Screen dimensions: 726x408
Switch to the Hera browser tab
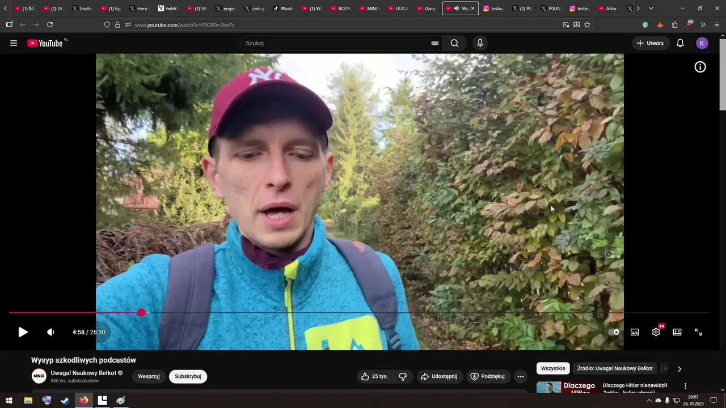point(140,8)
